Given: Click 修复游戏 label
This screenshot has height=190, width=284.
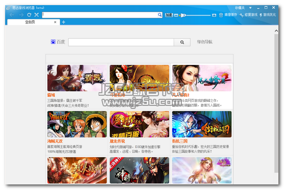Looking at the screenshot, I should pyautogui.click(x=251, y=15).
